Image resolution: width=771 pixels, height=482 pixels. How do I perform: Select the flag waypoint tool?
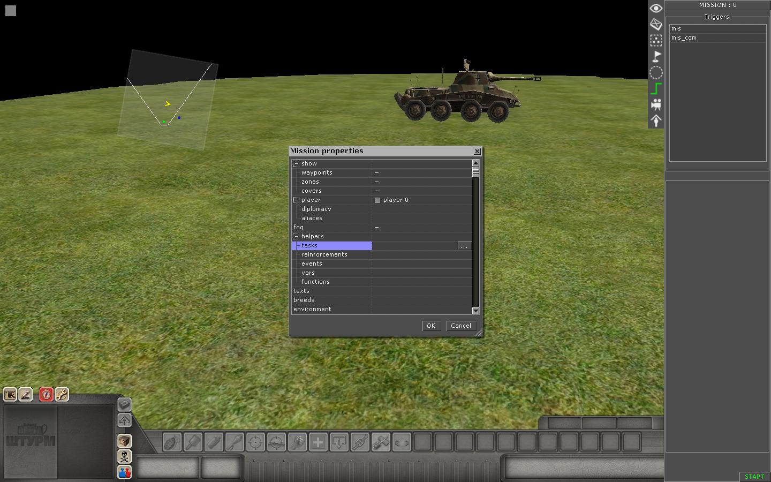[656, 56]
